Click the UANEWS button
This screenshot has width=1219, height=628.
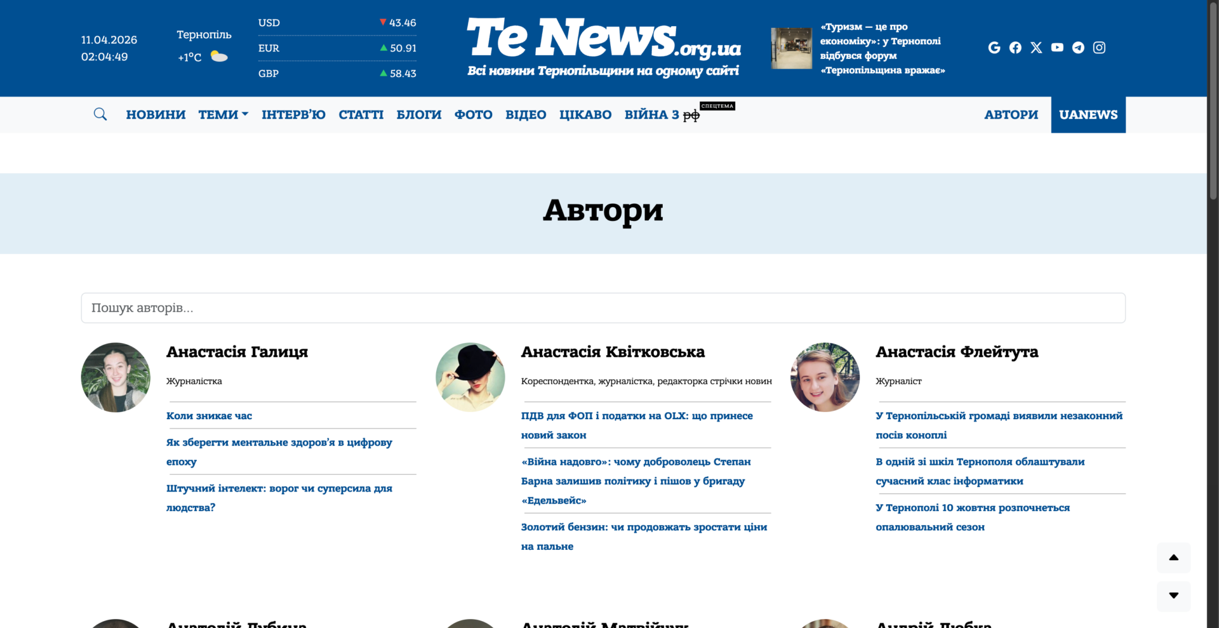click(x=1088, y=115)
